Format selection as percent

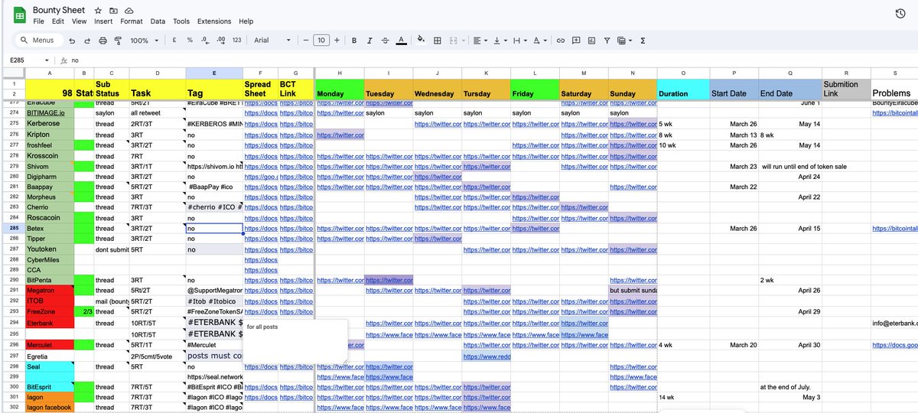coord(190,40)
